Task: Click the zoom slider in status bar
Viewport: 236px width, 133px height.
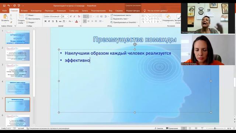Action: [216, 128]
